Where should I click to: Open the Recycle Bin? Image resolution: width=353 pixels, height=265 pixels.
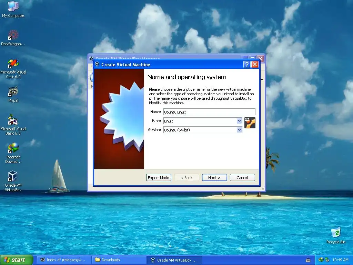[336, 235]
